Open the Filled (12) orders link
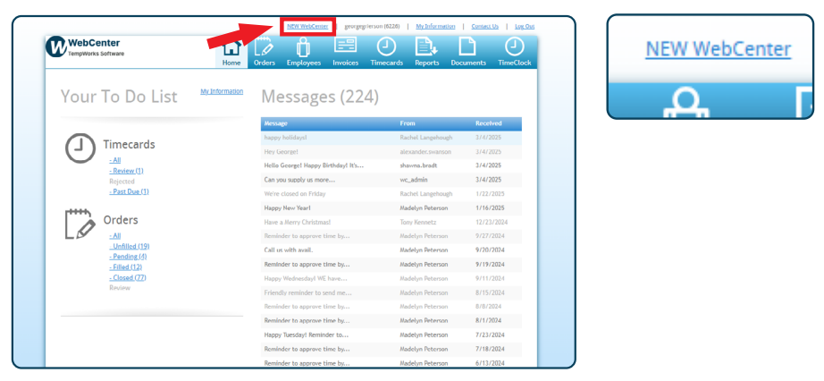This screenshot has height=381, width=824. [126, 267]
